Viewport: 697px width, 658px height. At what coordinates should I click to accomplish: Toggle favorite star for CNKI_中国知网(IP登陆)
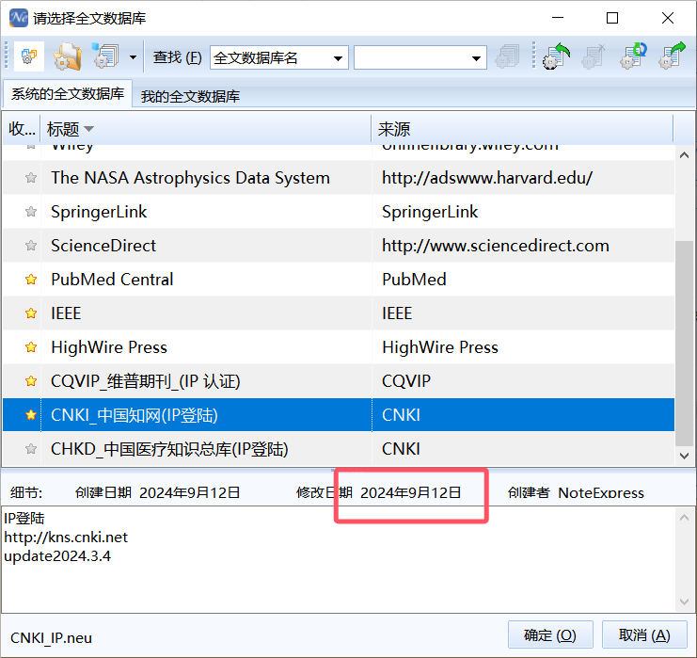pos(31,415)
